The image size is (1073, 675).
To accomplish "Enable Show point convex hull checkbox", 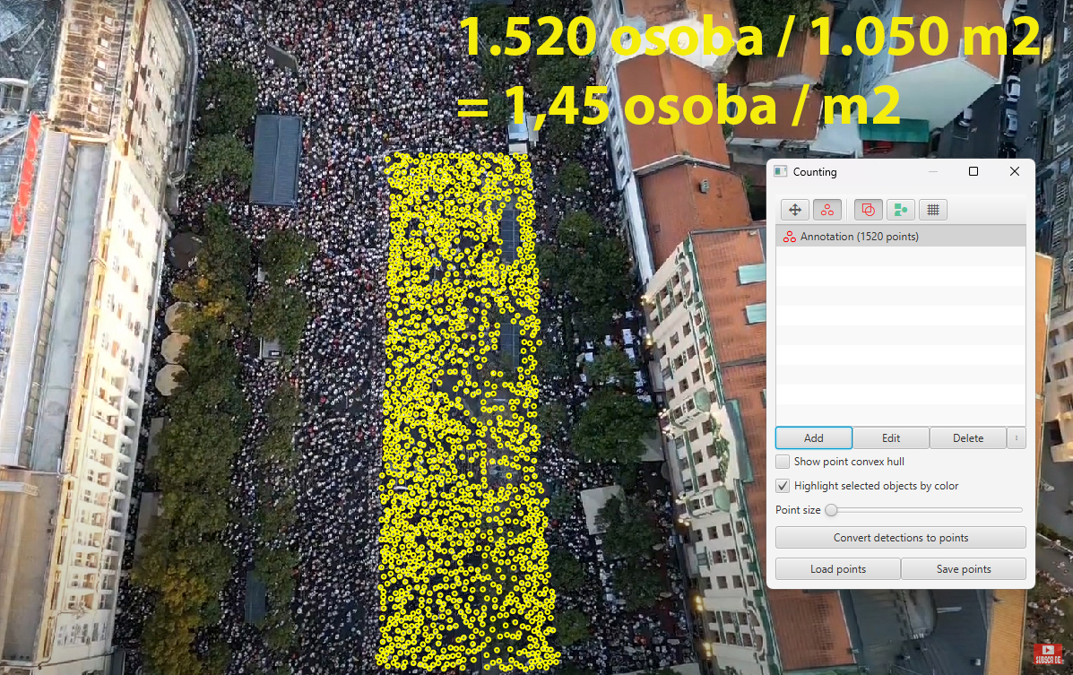I will (783, 462).
